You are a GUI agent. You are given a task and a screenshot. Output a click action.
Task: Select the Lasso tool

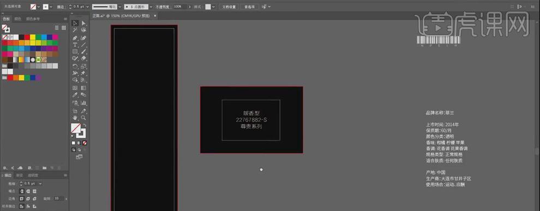83,31
